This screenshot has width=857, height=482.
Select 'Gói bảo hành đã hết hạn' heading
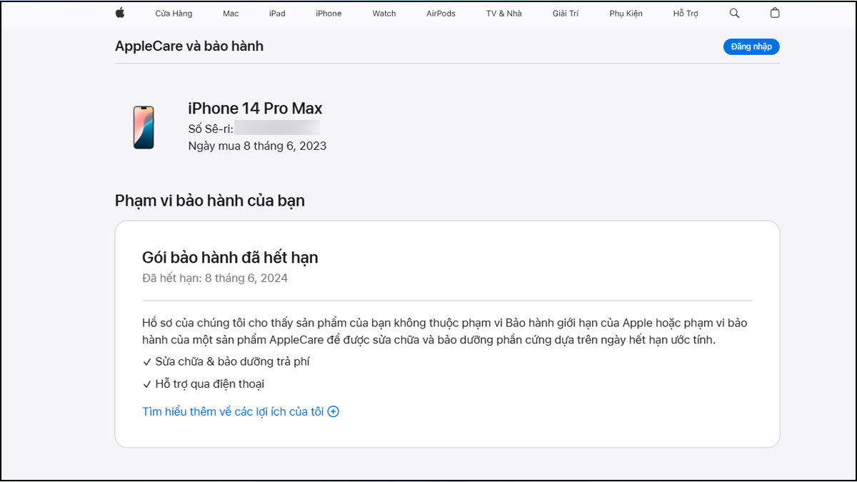230,257
